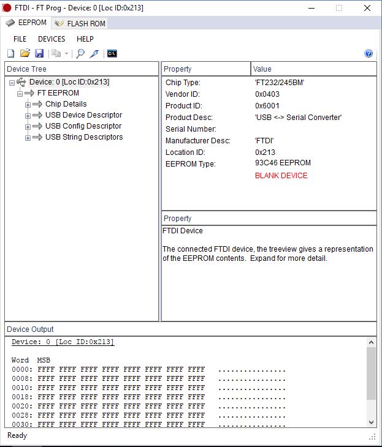Select the Chip Details tree item

(x=66, y=104)
